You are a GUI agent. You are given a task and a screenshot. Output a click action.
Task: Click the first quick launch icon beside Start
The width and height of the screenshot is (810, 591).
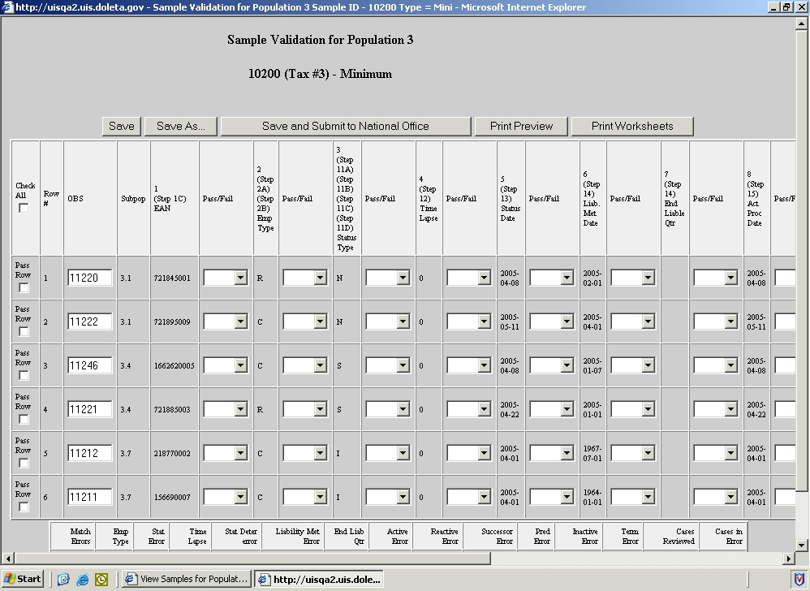[64, 579]
